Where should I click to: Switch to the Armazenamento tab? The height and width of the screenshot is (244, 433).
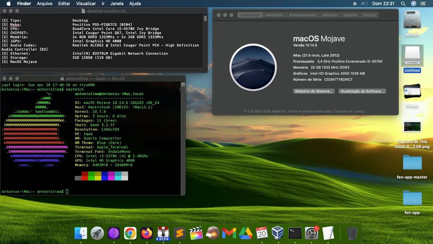coord(302,15)
